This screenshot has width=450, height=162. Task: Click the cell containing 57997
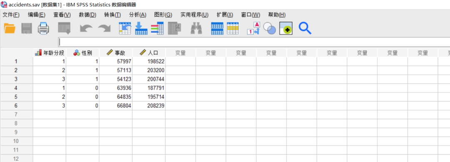(x=116, y=61)
